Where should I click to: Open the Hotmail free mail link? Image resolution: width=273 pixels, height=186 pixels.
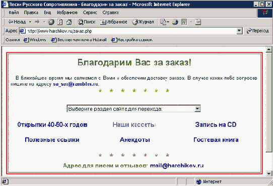(x=79, y=40)
